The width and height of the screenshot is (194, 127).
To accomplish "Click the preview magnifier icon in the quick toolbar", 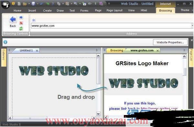I will coord(76,4).
